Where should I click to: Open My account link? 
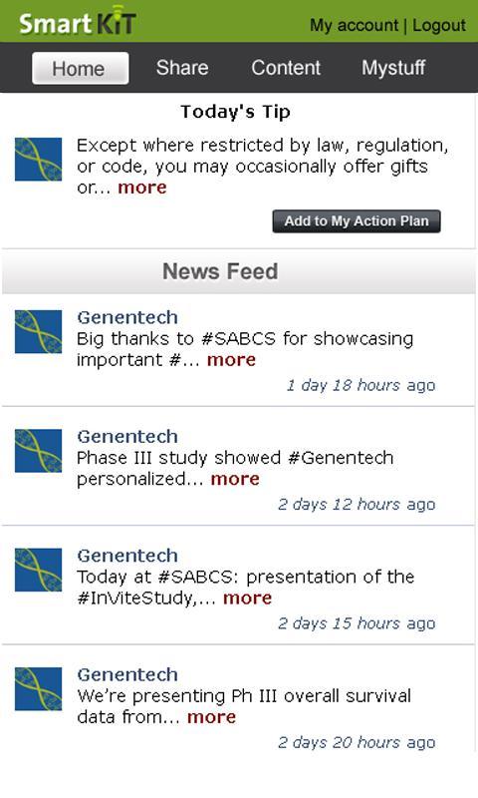(355, 25)
